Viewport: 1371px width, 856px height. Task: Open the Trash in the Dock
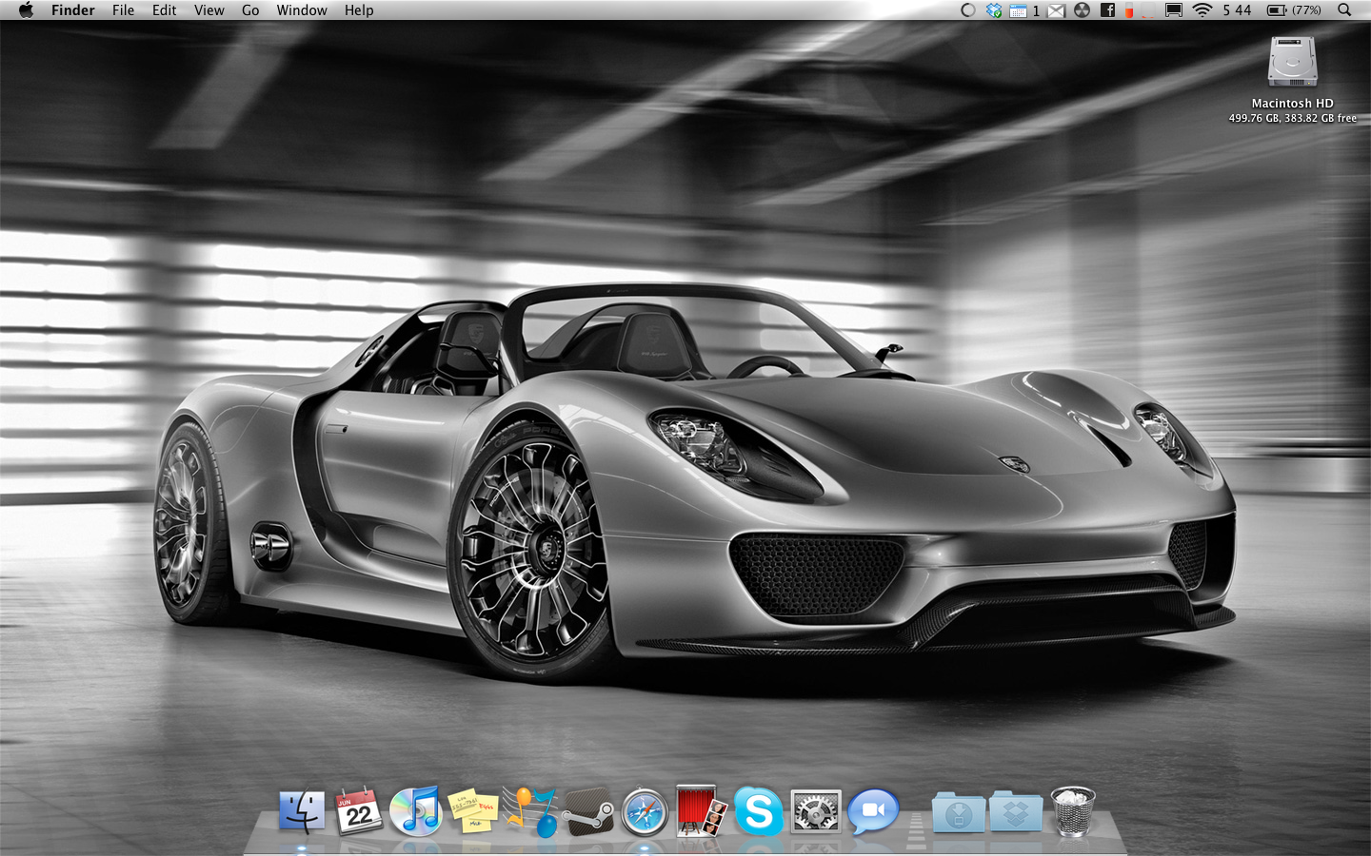click(x=1073, y=811)
